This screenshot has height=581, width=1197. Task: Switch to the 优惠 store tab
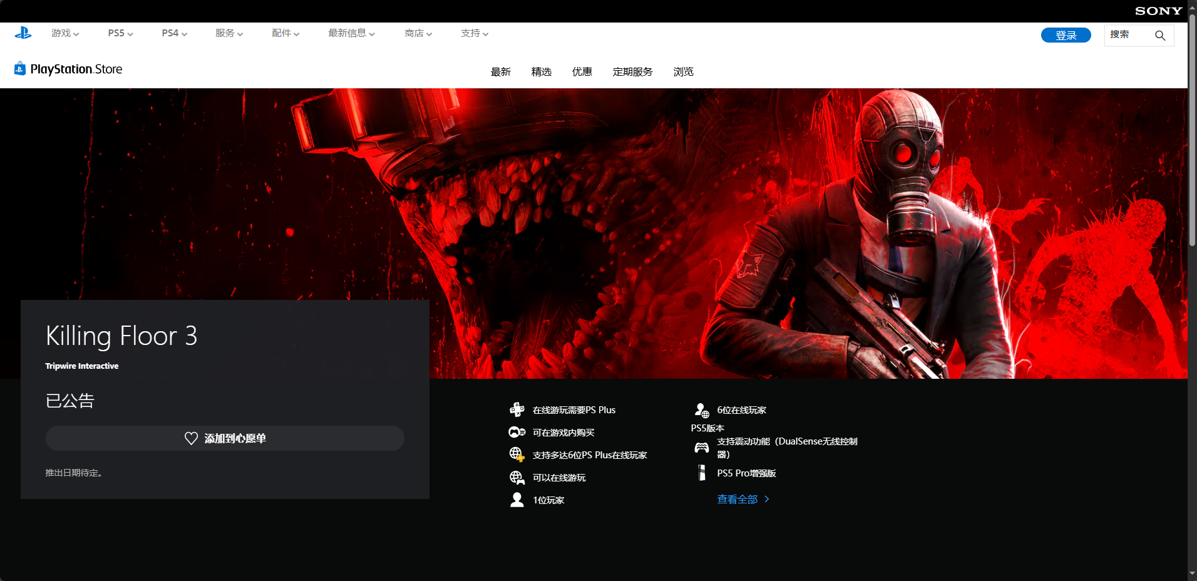[582, 72]
